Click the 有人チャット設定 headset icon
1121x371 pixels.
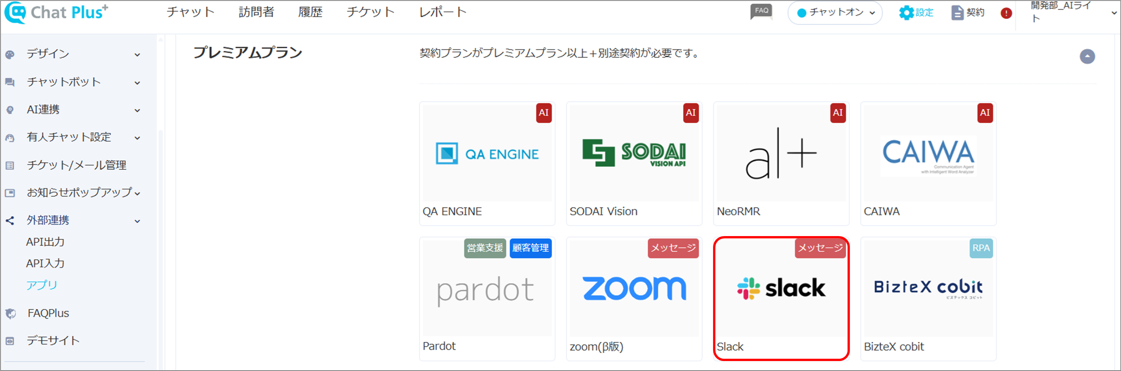click(10, 138)
